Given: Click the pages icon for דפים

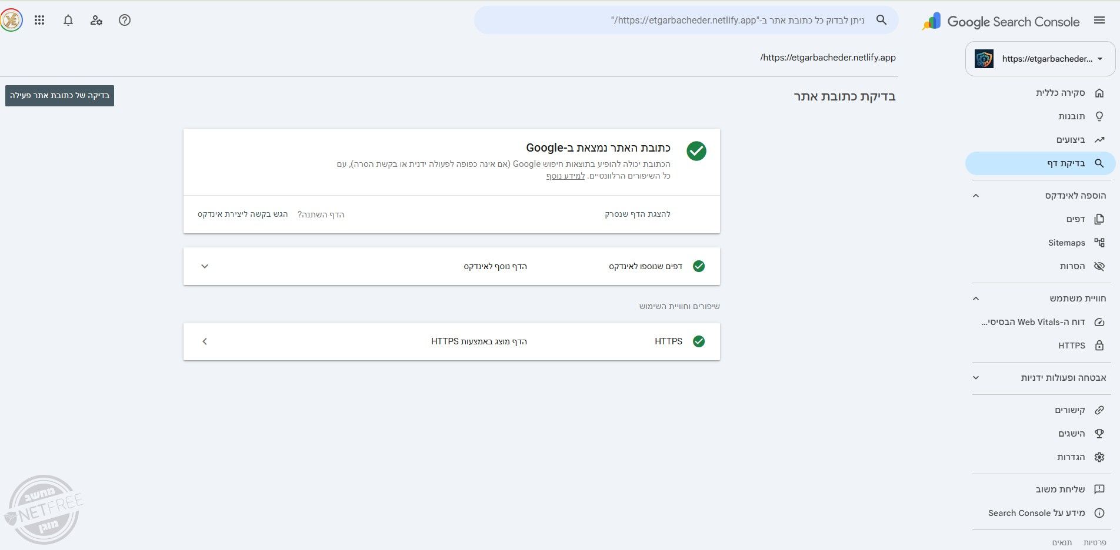Looking at the screenshot, I should click(1099, 219).
